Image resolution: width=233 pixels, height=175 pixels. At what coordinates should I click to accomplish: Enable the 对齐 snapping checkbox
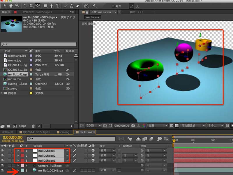point(113,6)
